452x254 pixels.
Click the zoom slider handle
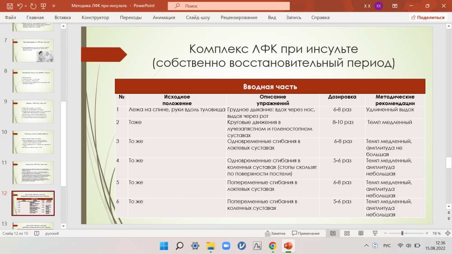[x=402, y=233]
